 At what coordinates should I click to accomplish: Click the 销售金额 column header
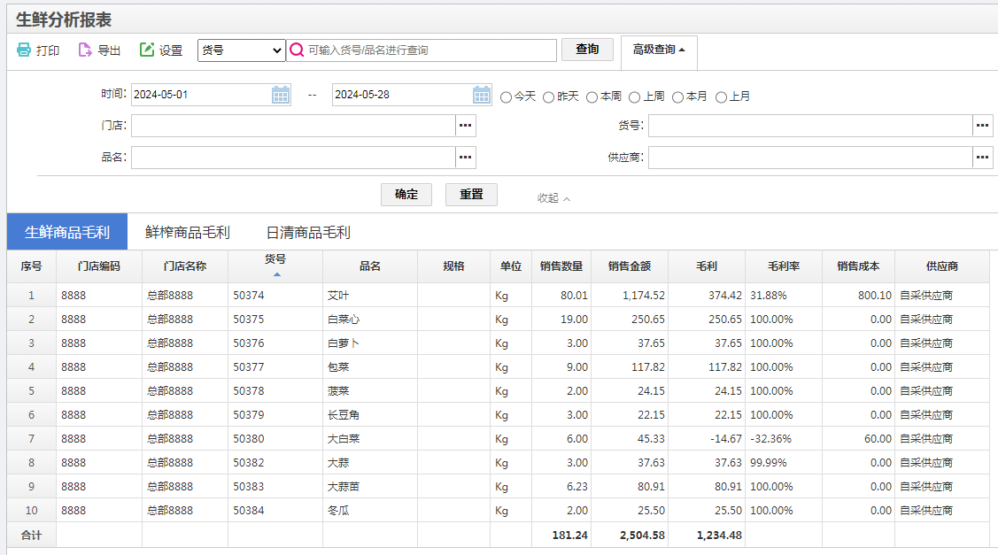pos(630,266)
